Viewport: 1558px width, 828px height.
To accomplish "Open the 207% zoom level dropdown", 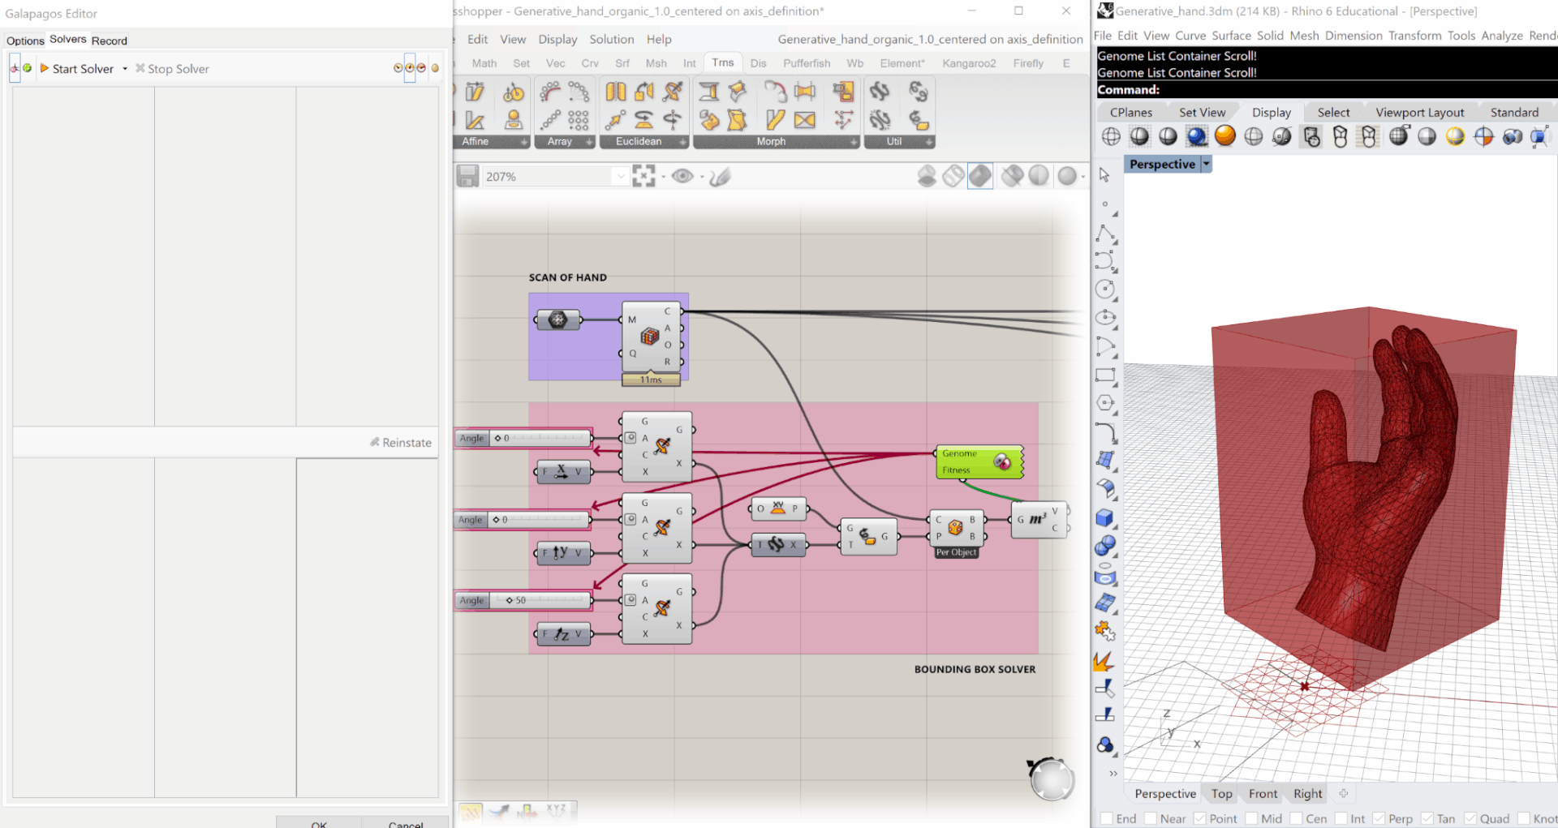I will coord(620,176).
